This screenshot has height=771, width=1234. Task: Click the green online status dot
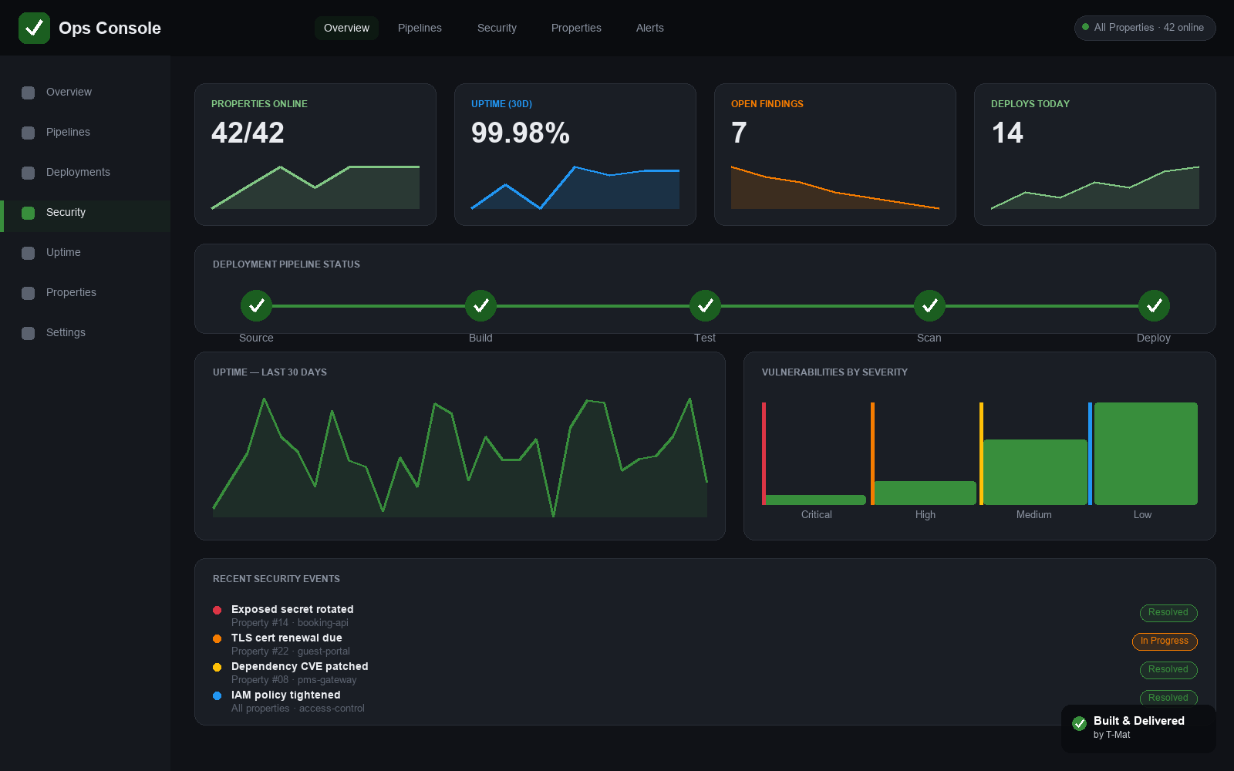coord(1085,27)
